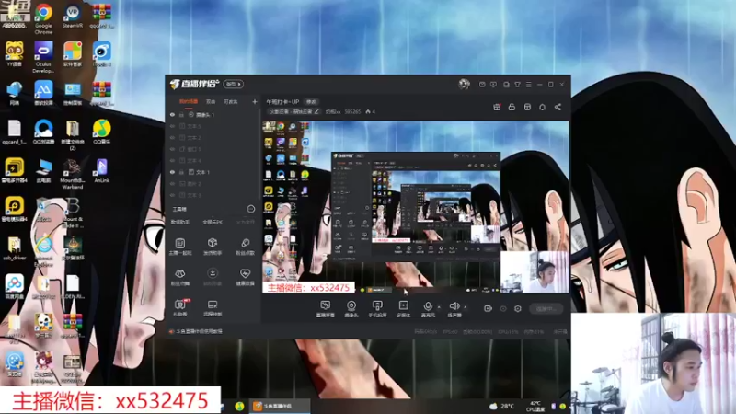Click the 28°C weather tray item
This screenshot has height=414, width=736.
tap(501, 406)
